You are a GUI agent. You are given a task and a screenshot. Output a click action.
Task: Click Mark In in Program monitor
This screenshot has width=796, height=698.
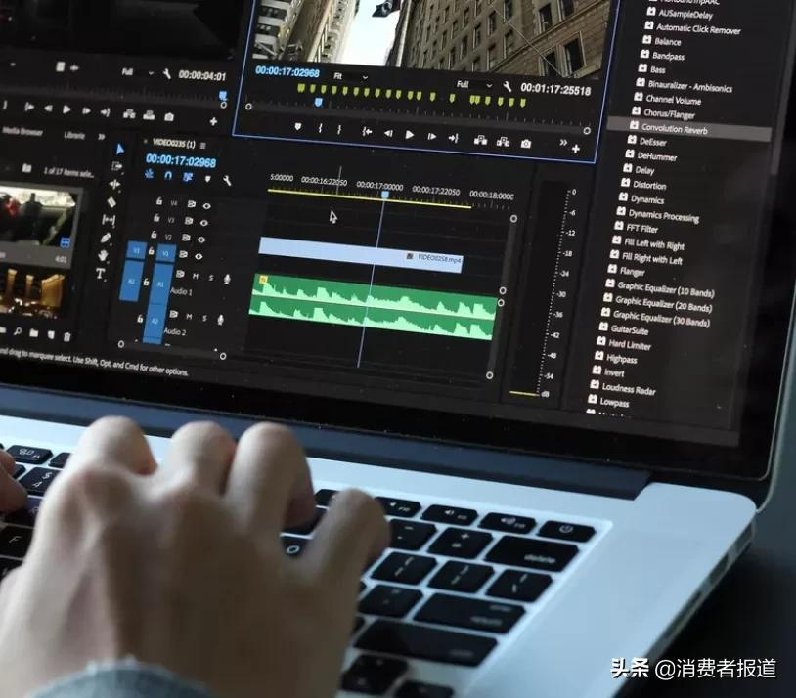(320, 128)
